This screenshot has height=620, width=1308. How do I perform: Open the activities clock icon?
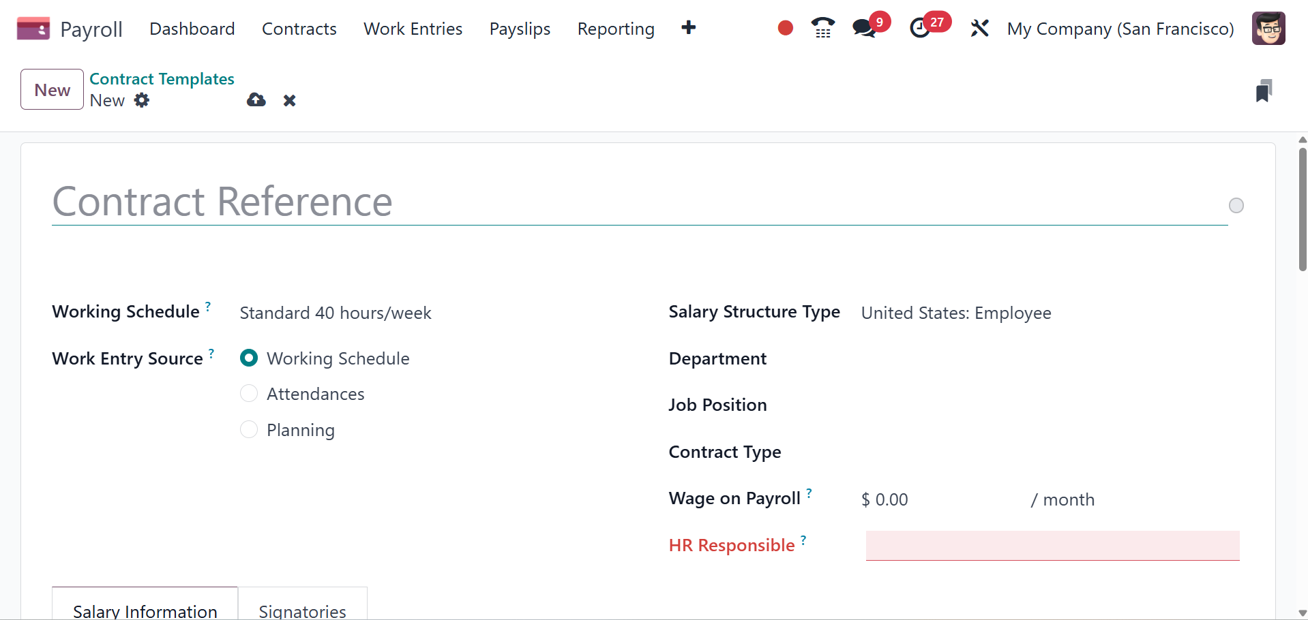(x=920, y=28)
